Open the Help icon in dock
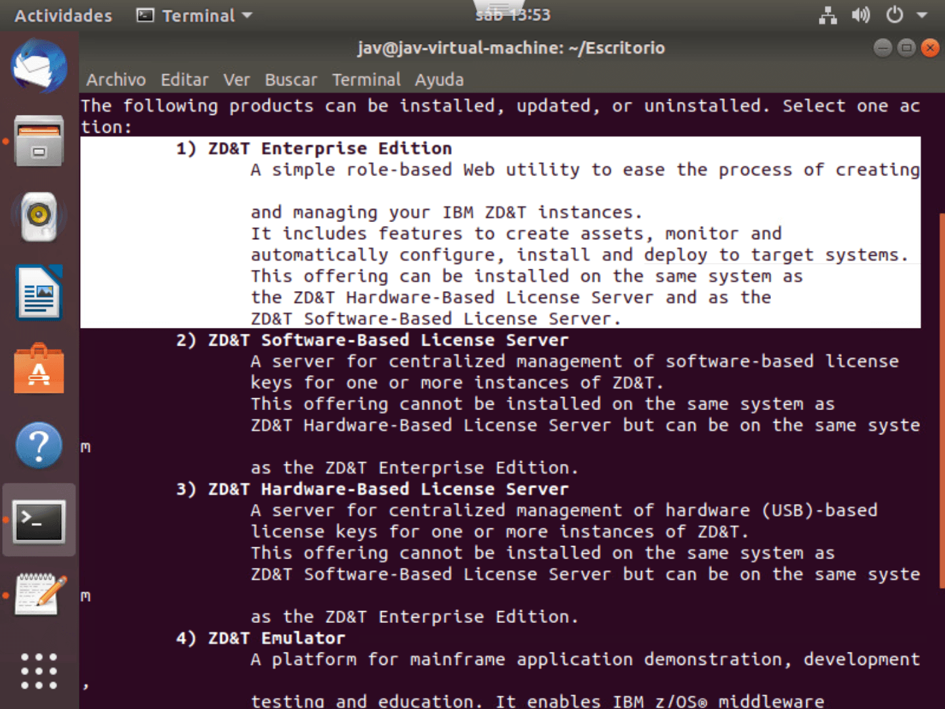Screen dimensions: 945x709 [x=39, y=445]
